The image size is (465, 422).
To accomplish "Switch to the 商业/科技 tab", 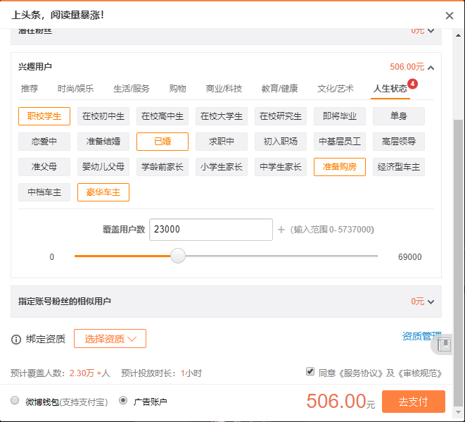I will (x=224, y=89).
